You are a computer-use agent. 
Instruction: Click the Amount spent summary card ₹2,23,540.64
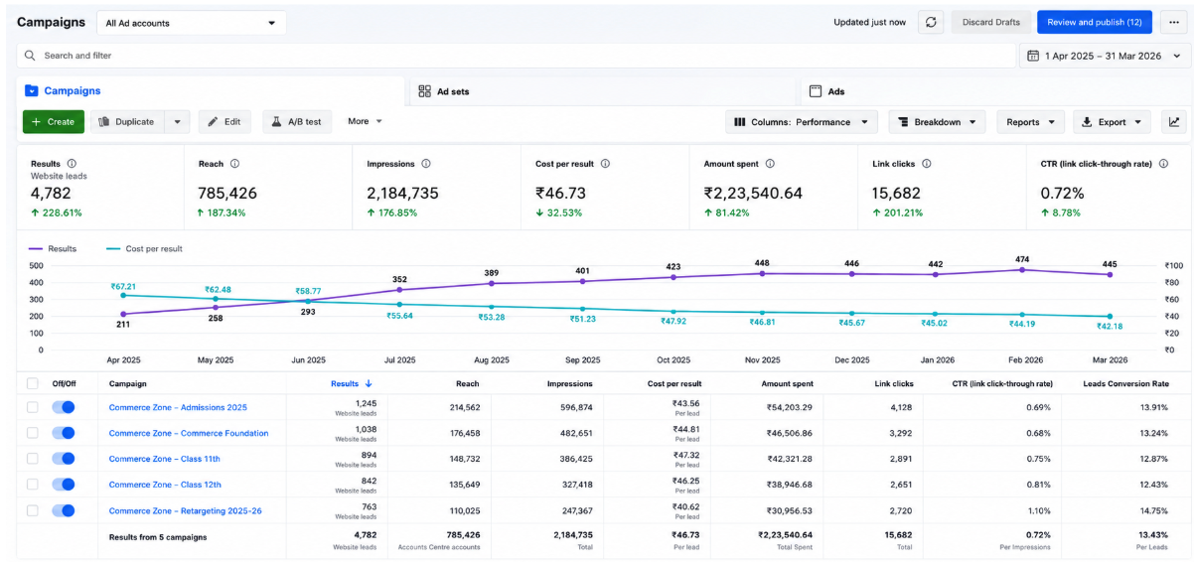(774, 188)
